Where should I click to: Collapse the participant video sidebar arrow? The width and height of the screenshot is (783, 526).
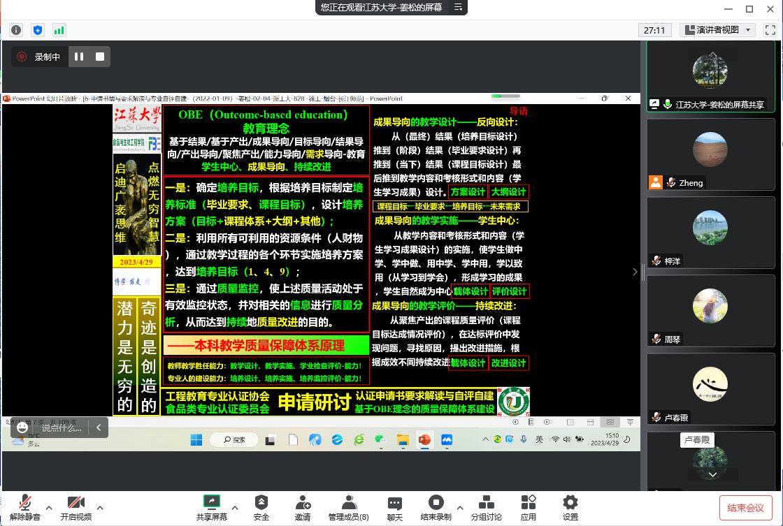coord(635,272)
